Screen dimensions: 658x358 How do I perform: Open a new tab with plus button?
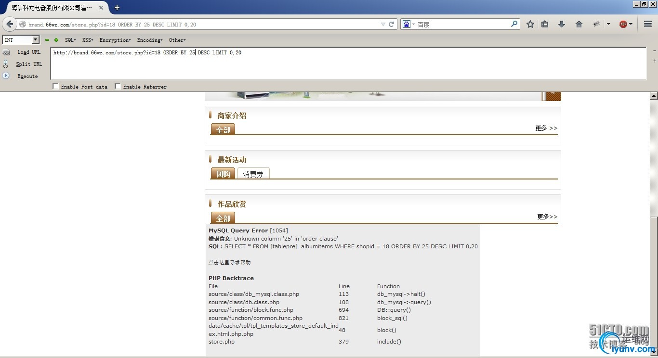click(x=117, y=8)
